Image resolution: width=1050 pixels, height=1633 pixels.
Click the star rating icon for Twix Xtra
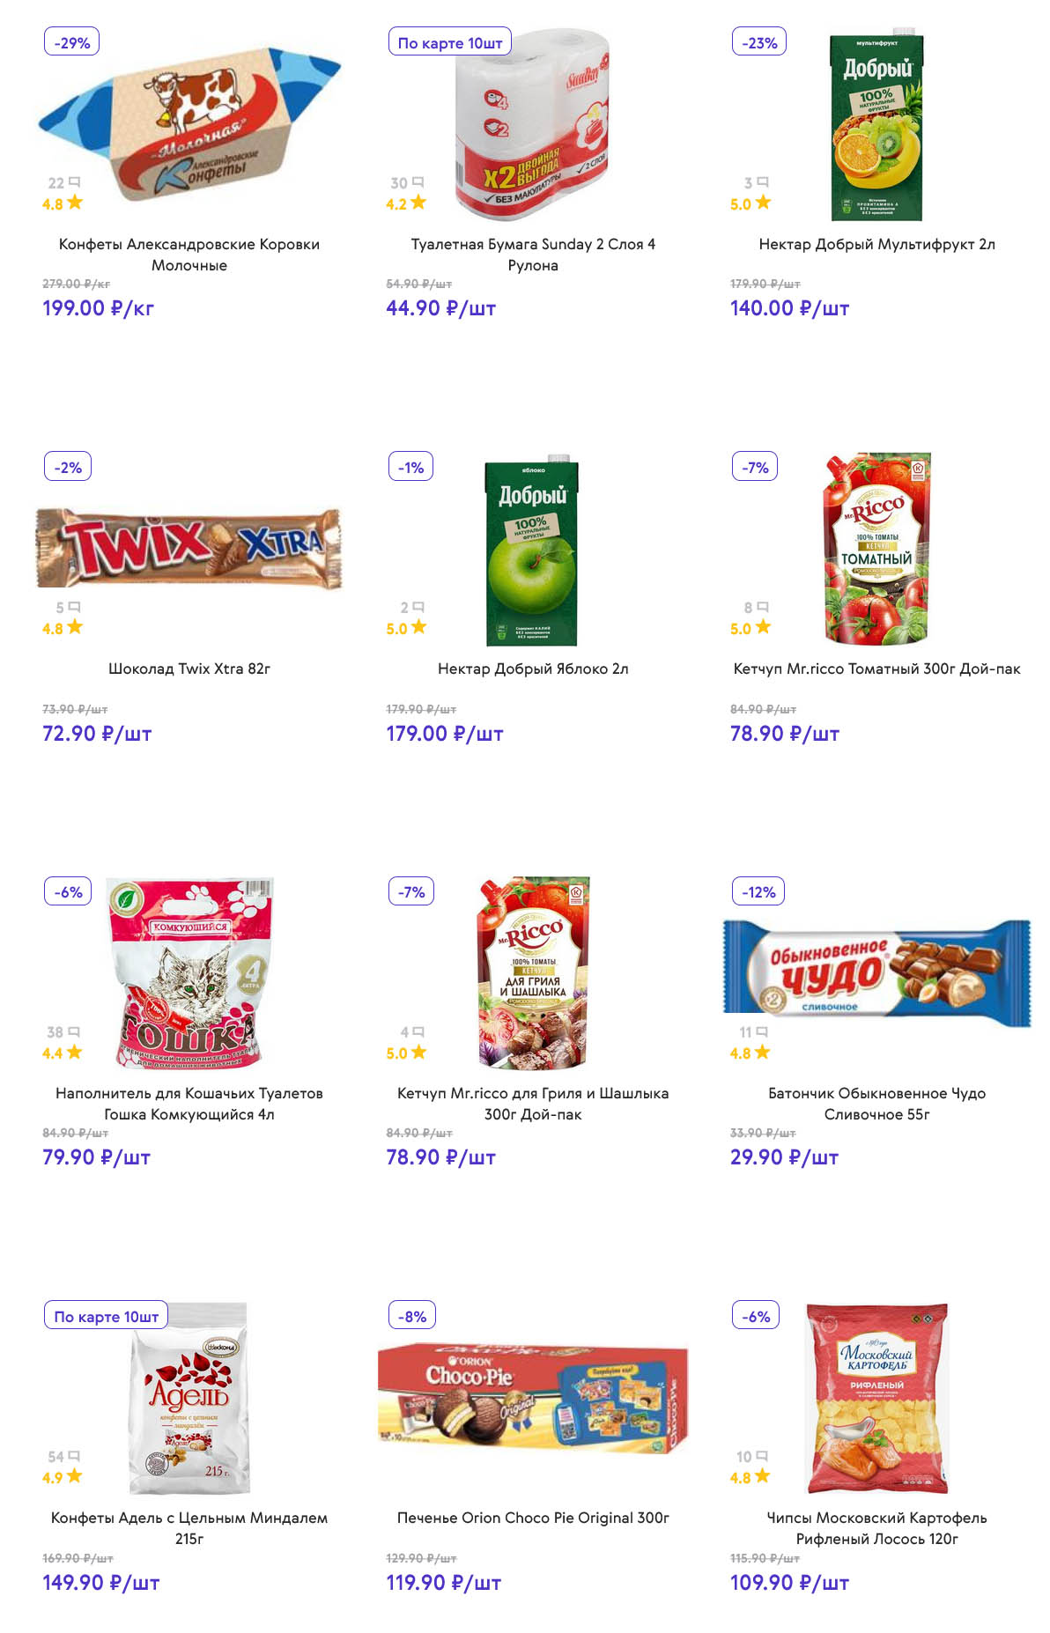click(75, 627)
